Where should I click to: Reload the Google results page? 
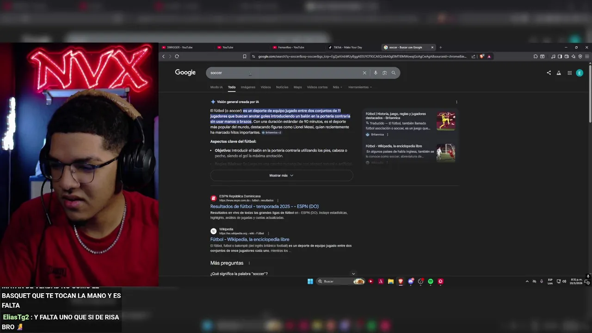[x=177, y=56]
